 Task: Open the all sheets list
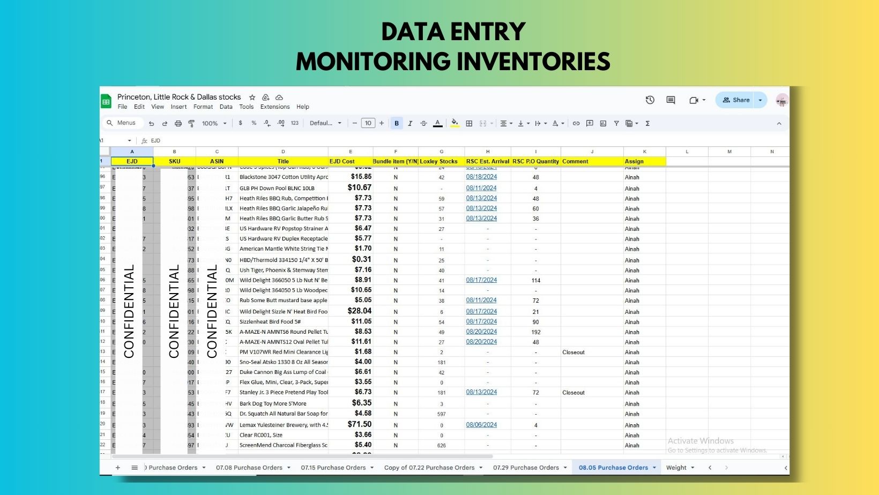pos(135,468)
